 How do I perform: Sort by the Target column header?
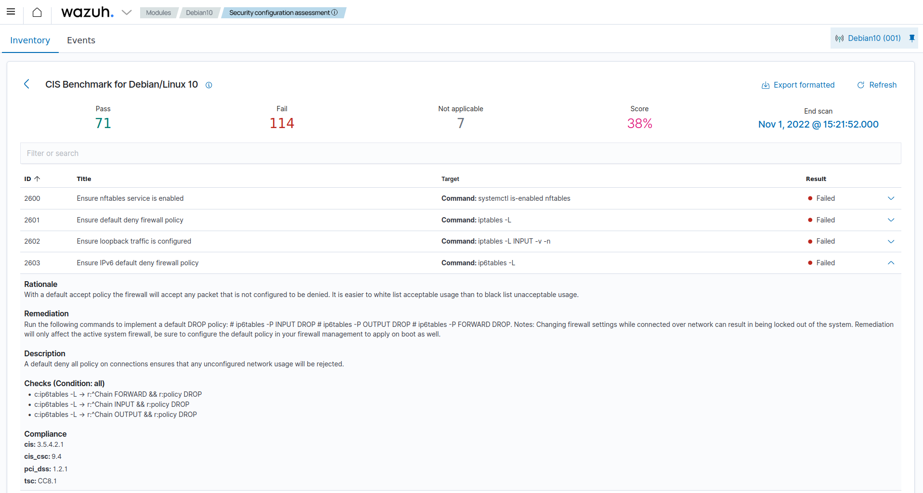[450, 179]
